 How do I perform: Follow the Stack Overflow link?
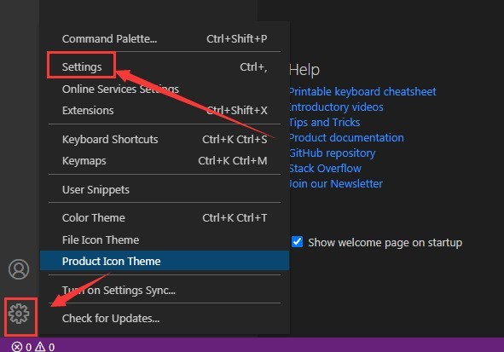(325, 168)
